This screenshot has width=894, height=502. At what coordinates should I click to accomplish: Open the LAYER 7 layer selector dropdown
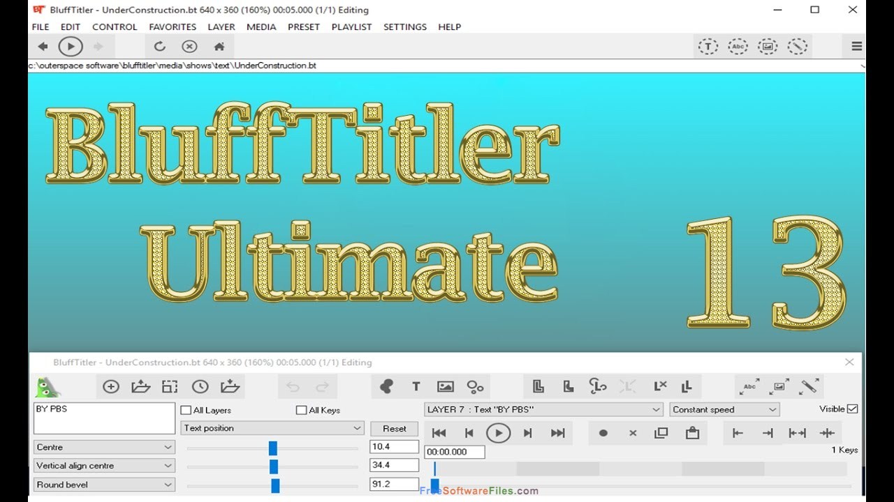[543, 409]
